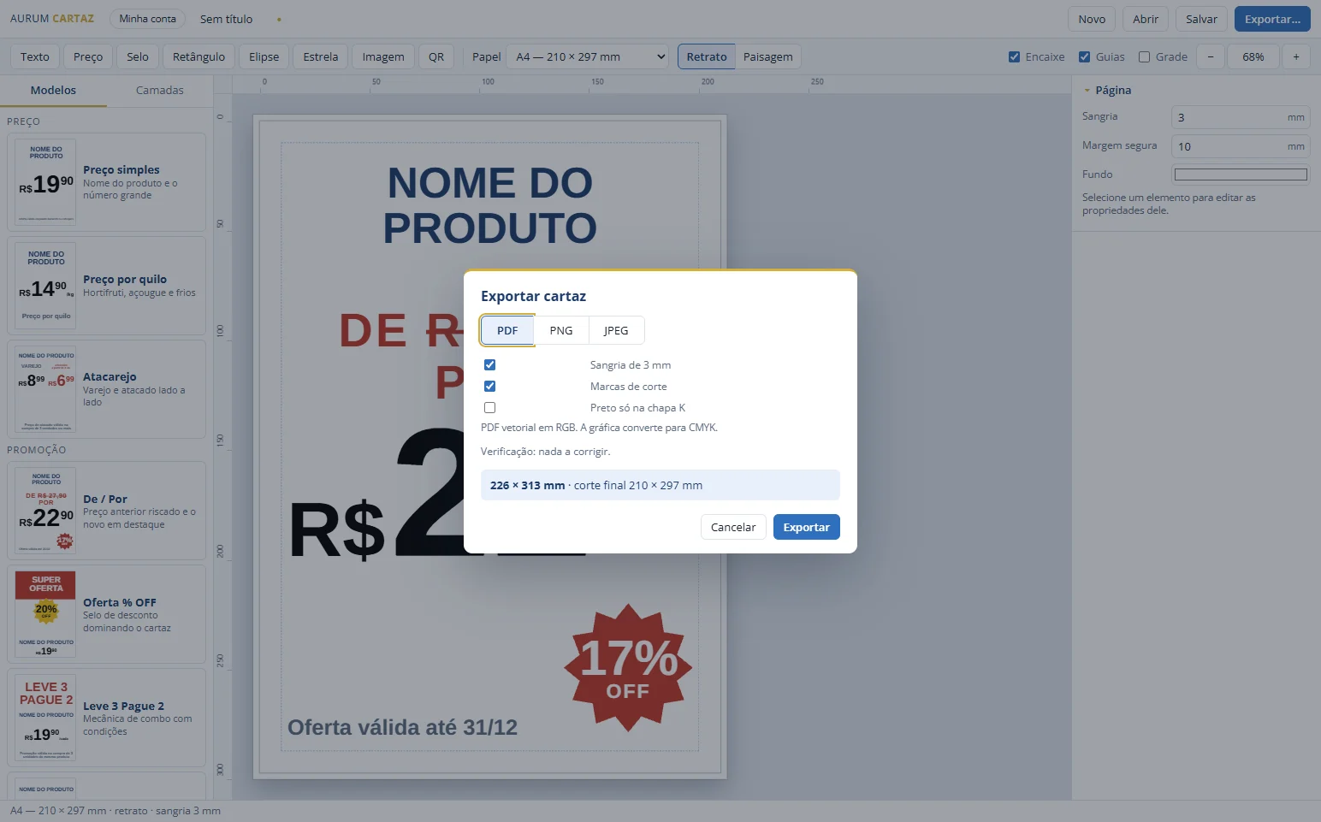
Task: Uncheck Marcas de corte option
Action: (x=489, y=387)
